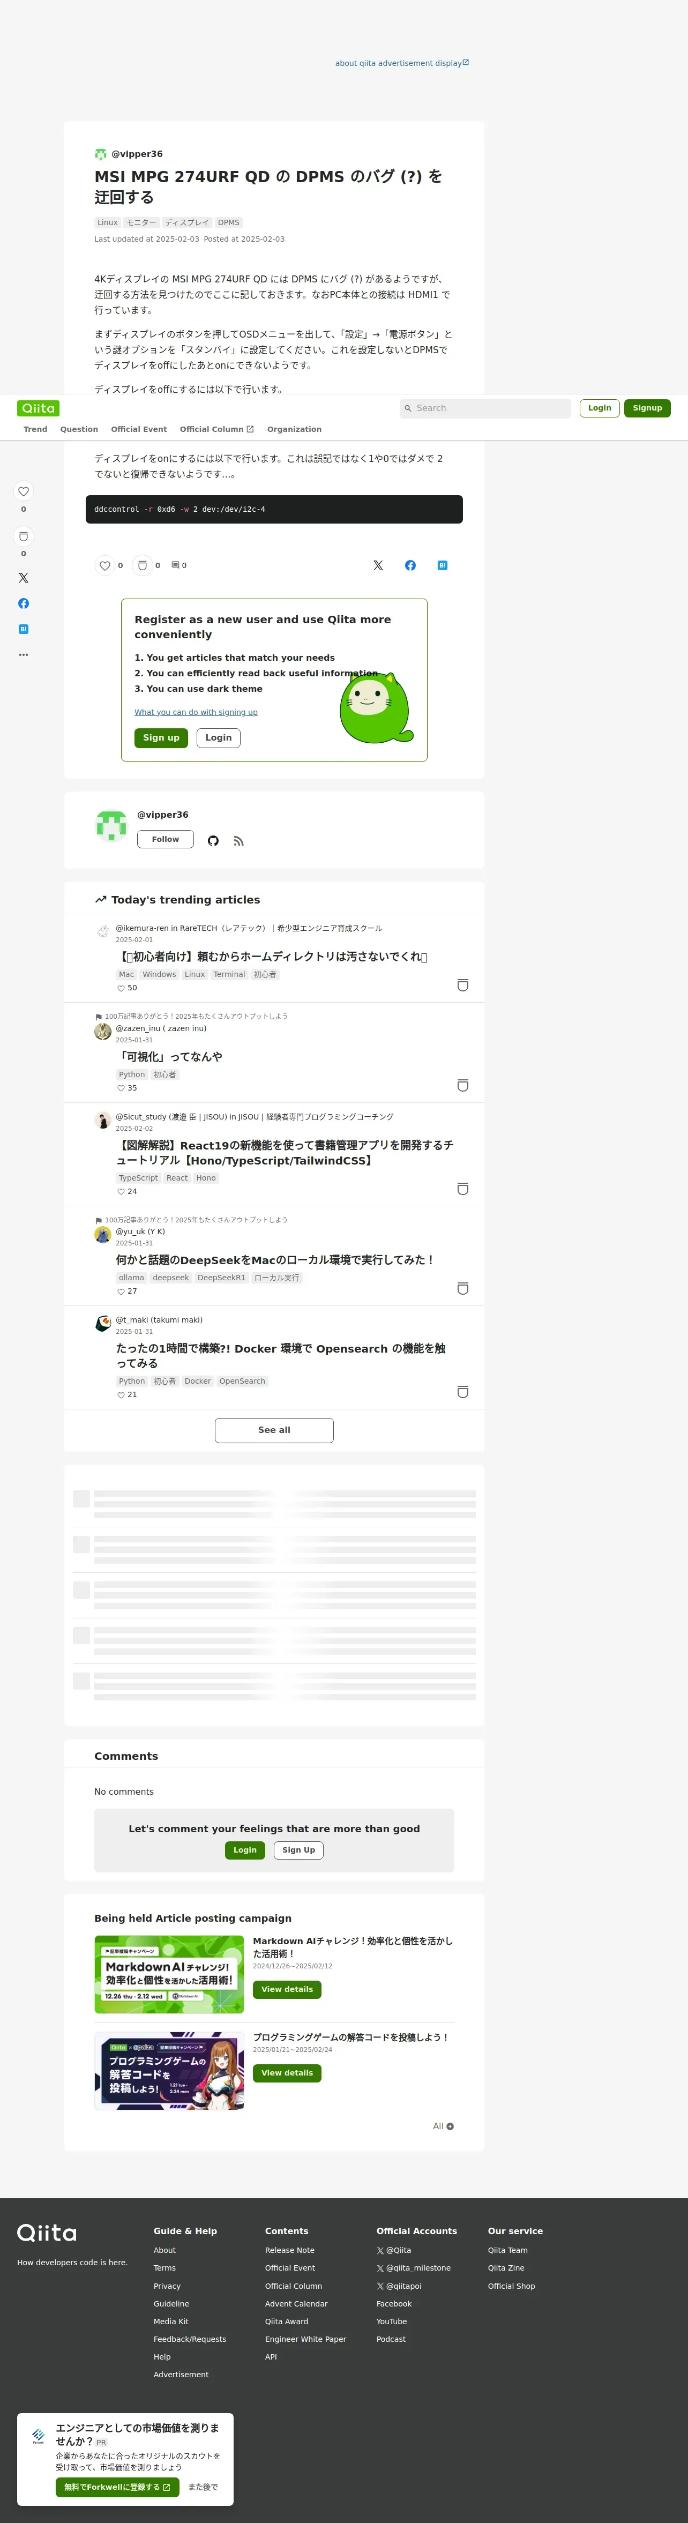Open footer Official Shop link
This screenshot has height=2523, width=688.
click(x=512, y=2286)
